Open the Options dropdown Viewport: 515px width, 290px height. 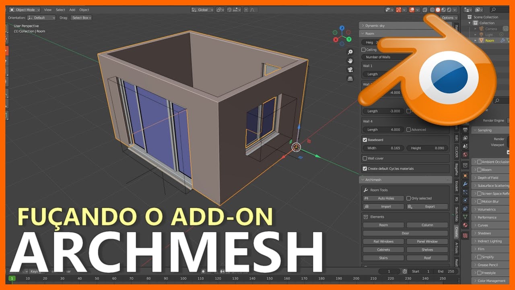(449, 18)
